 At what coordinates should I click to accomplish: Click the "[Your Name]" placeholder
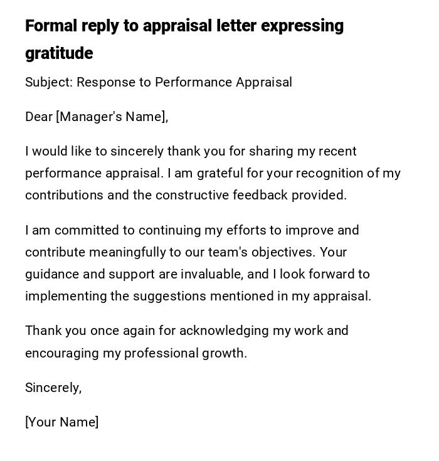(61, 422)
